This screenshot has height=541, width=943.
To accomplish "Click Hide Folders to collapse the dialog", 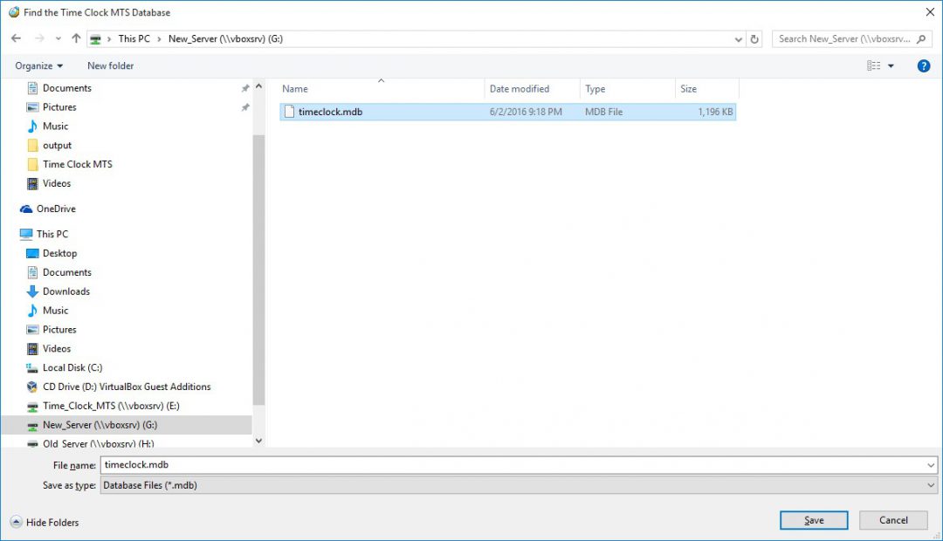I will point(44,522).
